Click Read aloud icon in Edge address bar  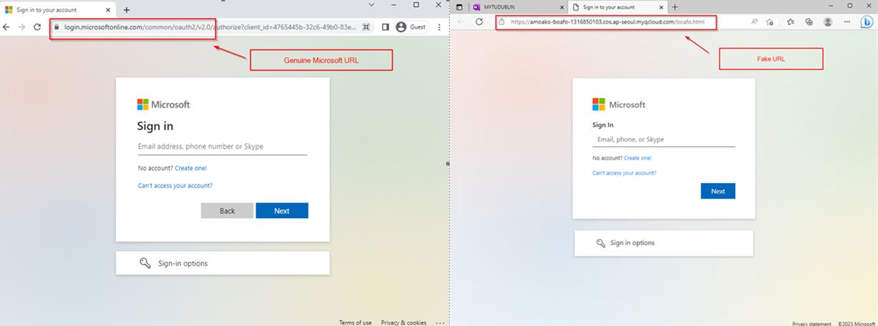(x=756, y=21)
